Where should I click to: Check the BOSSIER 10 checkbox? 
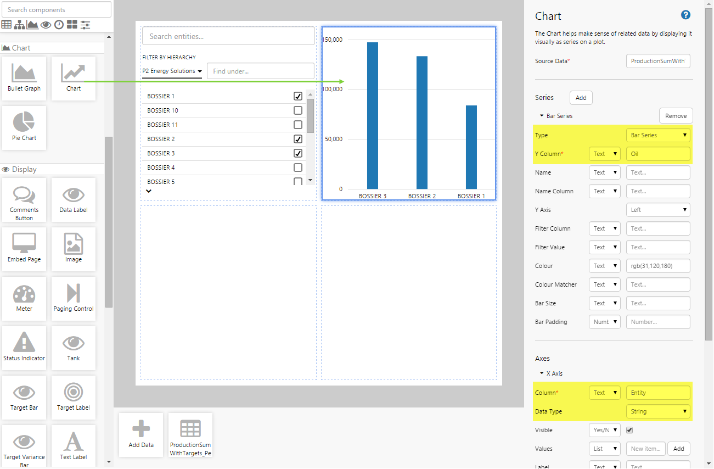pos(298,110)
